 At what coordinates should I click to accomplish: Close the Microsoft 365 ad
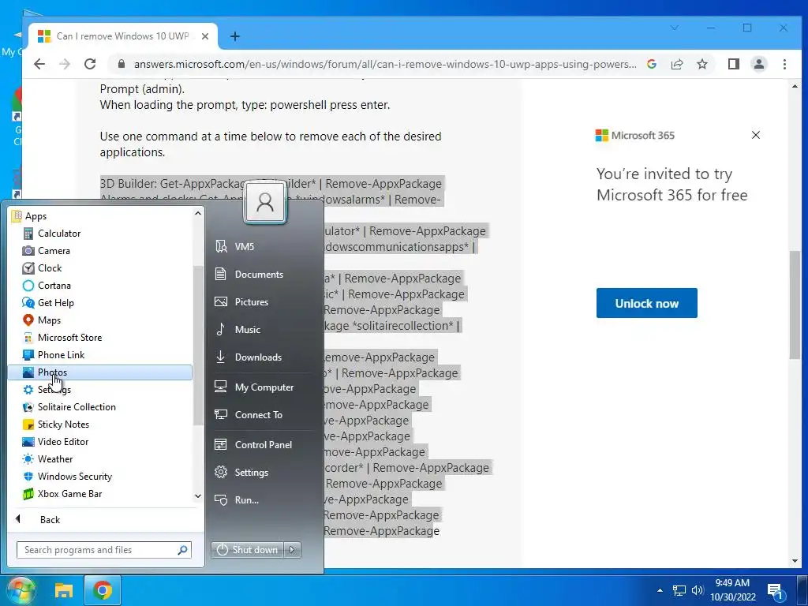755,135
